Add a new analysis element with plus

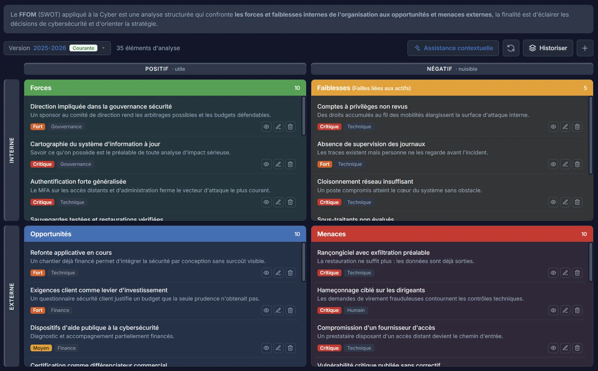click(x=585, y=48)
